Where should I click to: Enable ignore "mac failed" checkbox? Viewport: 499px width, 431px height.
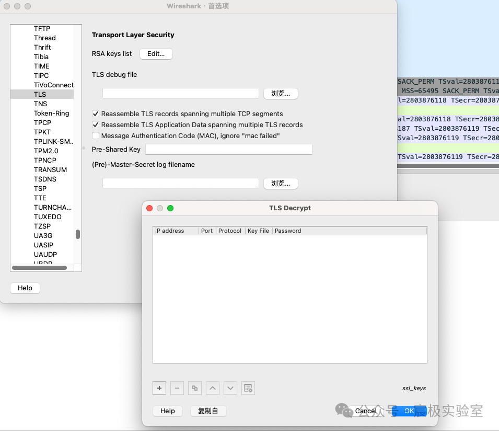click(96, 135)
